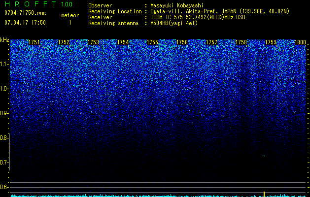
Task: Click the 'Receiver' label
Action: pos(100,17)
